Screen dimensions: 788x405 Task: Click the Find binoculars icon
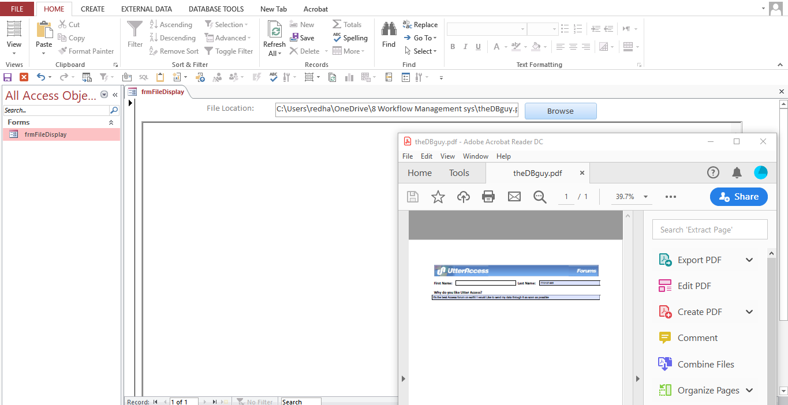coord(389,29)
